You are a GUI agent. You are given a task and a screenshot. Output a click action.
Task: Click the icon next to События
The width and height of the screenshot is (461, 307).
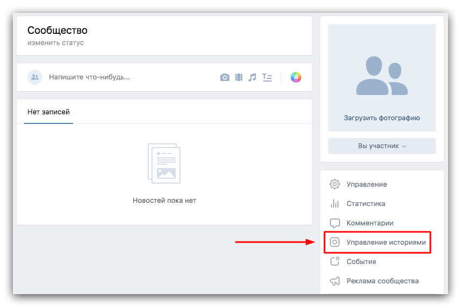335,261
